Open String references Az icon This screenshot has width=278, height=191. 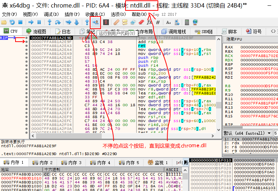(168, 22)
